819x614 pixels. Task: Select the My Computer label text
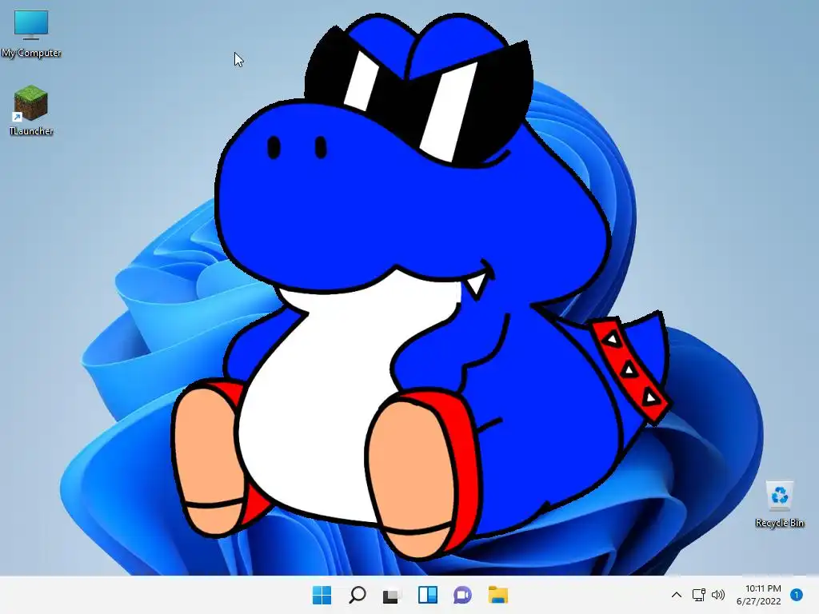click(x=31, y=53)
